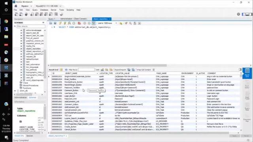253x142 pixels.
Task: Expand the user_tbl table node
Action: pyautogui.click(x=21, y=78)
